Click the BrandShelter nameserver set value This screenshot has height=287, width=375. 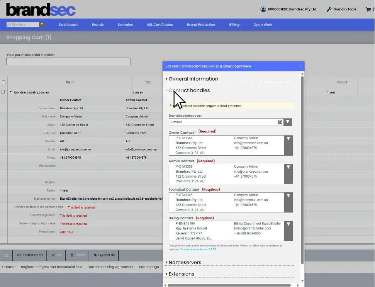(x=111, y=199)
